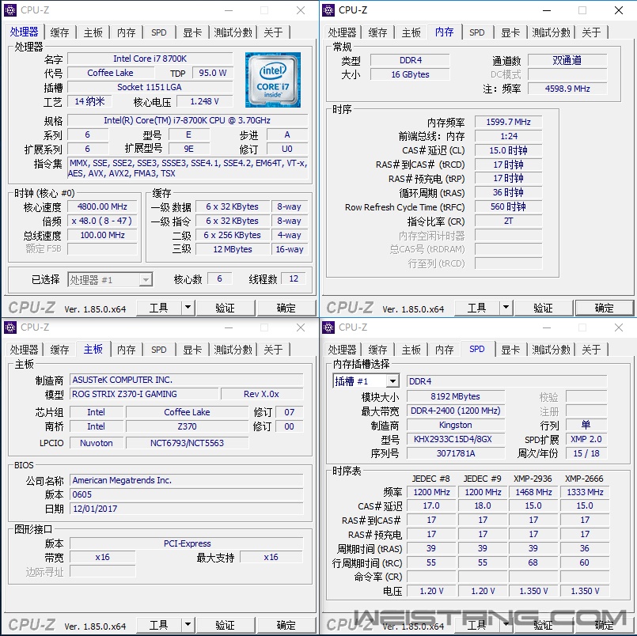
Task: Click the DDR4-2400 (1200 MHz) bandwidth value
Action: [456, 411]
